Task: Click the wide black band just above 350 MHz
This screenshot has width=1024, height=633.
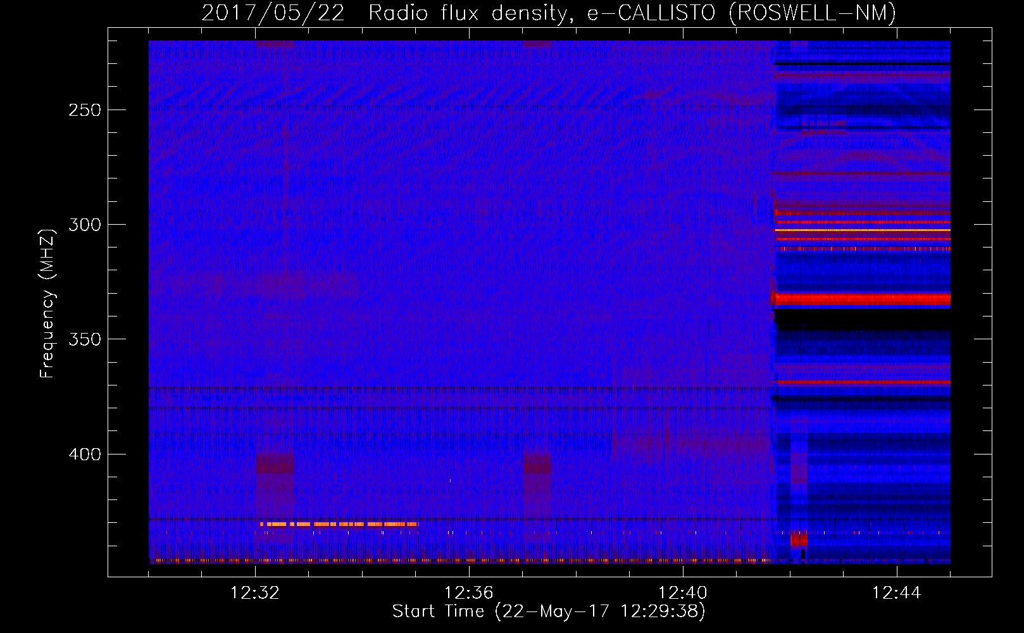Action: click(x=863, y=319)
